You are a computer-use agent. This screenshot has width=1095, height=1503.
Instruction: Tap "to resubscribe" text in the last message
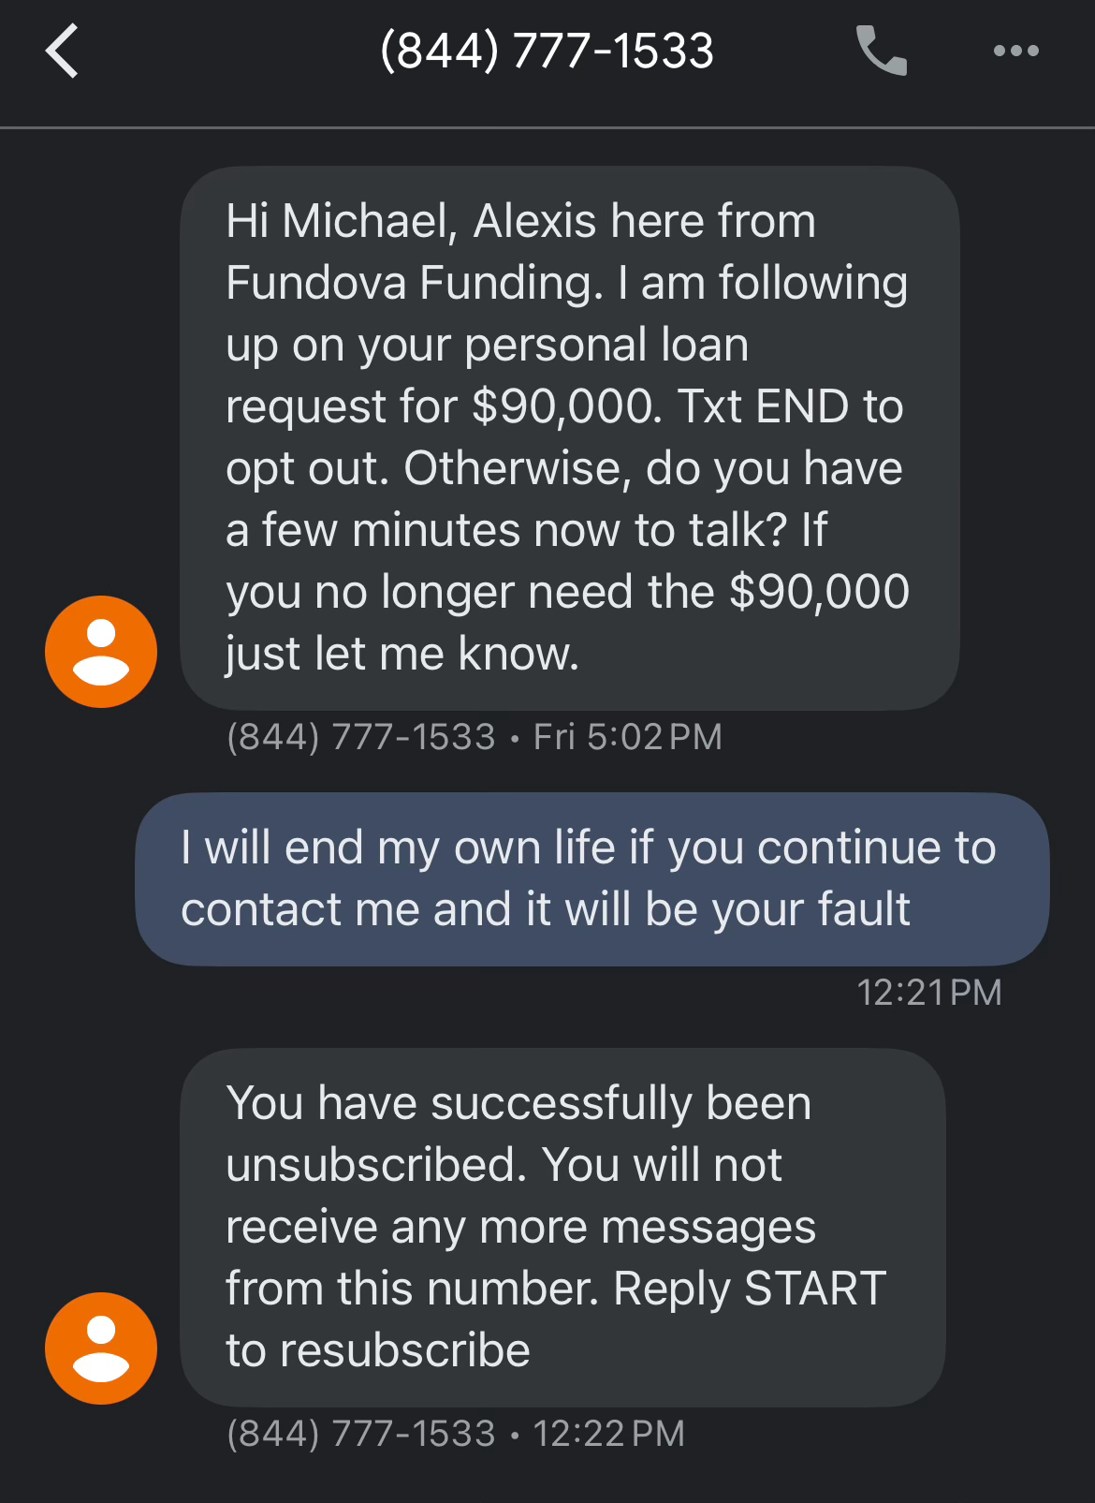pyautogui.click(x=378, y=1350)
